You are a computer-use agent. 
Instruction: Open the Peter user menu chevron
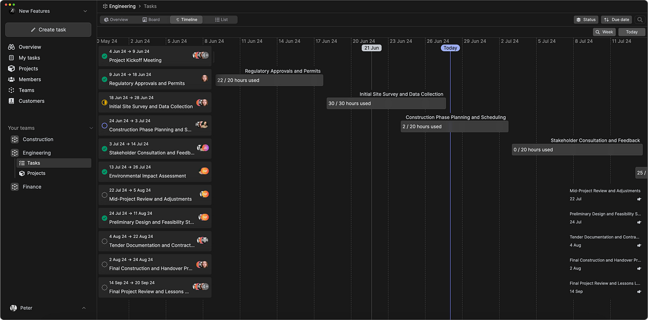(x=84, y=308)
